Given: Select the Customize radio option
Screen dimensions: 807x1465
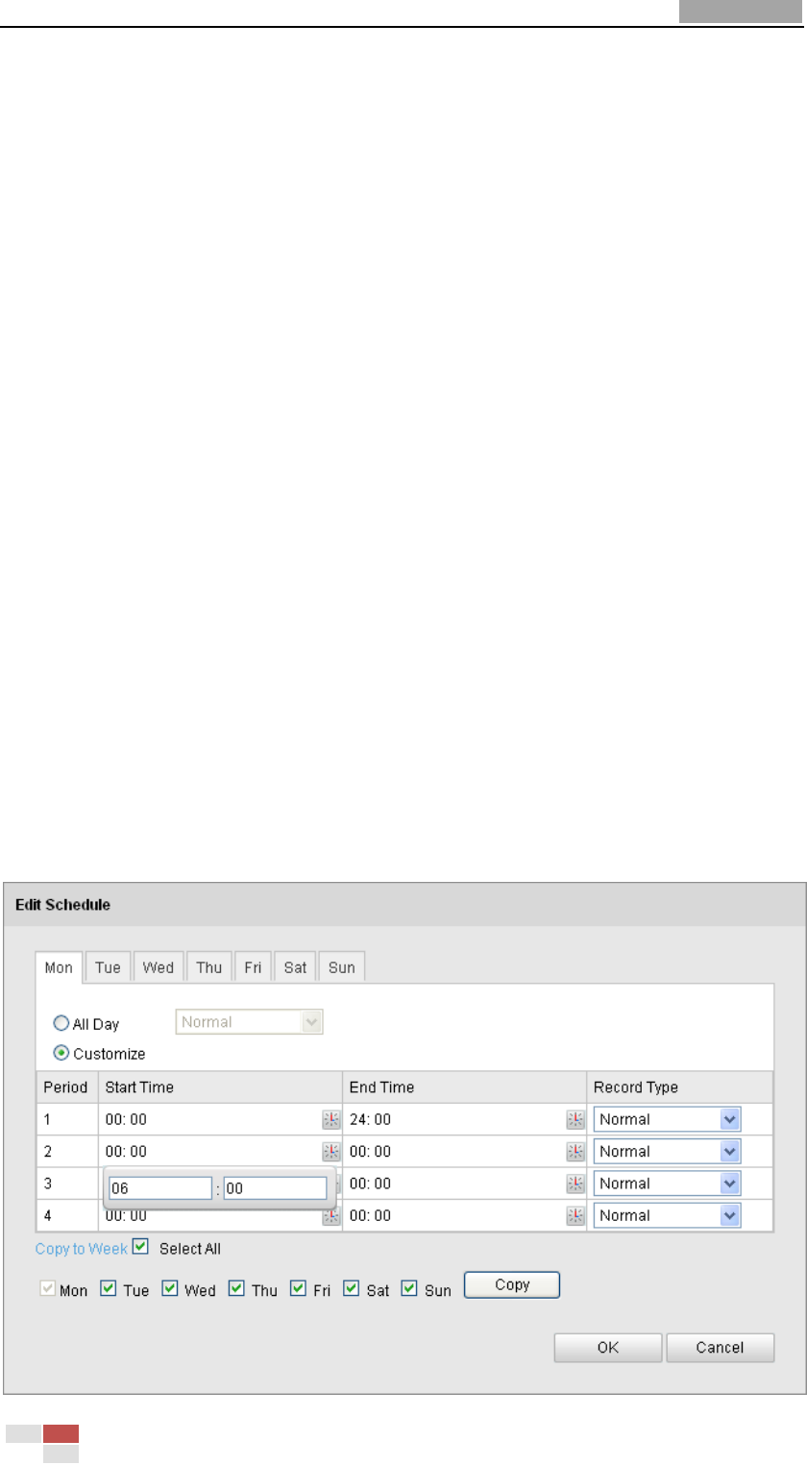Looking at the screenshot, I should pos(61,1054).
